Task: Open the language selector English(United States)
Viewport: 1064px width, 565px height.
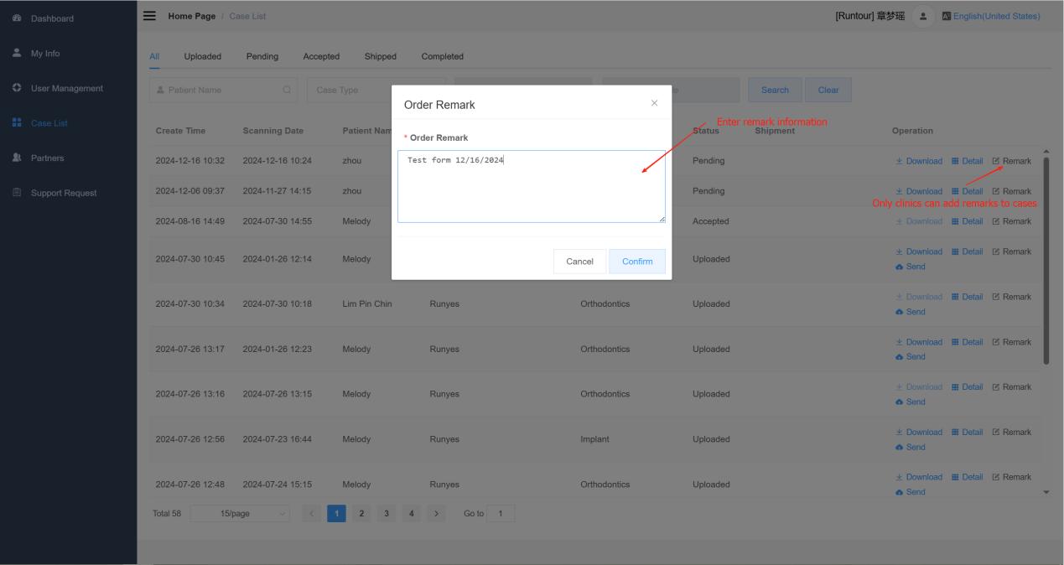Action: (x=991, y=16)
